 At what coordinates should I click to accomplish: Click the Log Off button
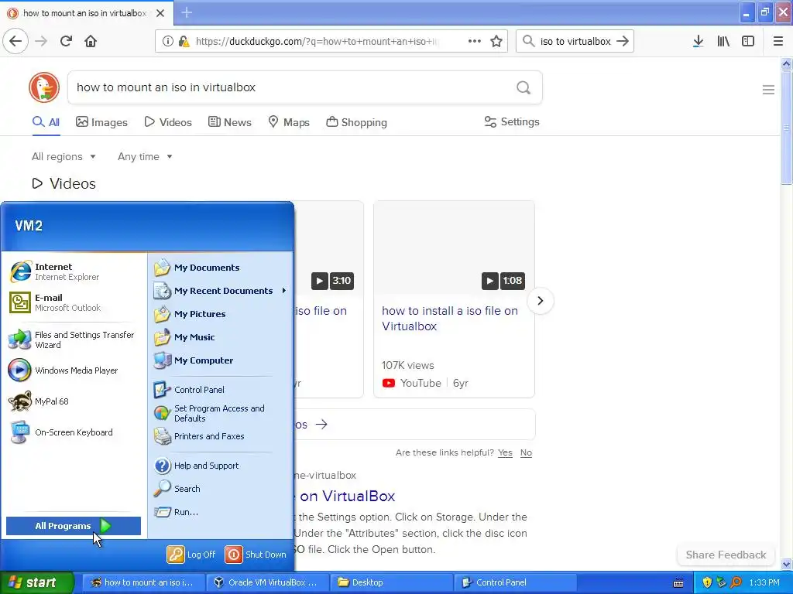click(x=192, y=555)
